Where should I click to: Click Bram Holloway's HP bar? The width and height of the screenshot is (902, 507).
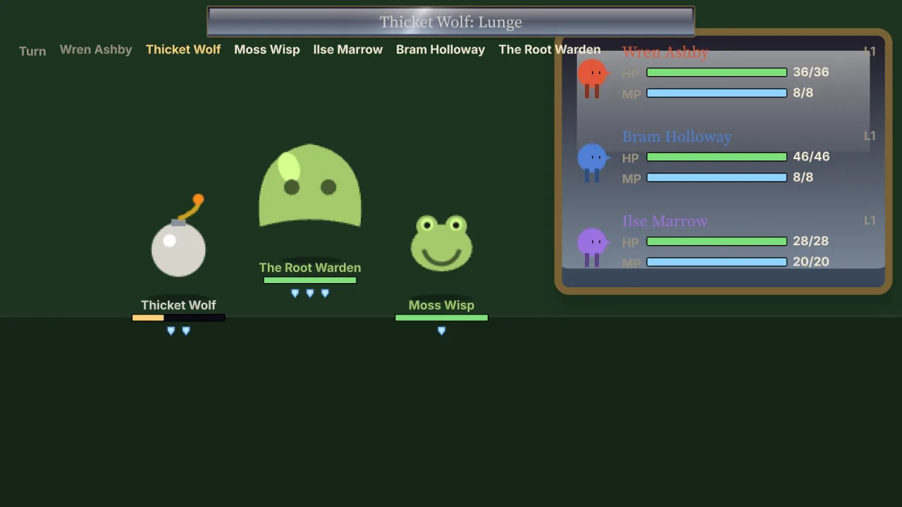pyautogui.click(x=717, y=157)
